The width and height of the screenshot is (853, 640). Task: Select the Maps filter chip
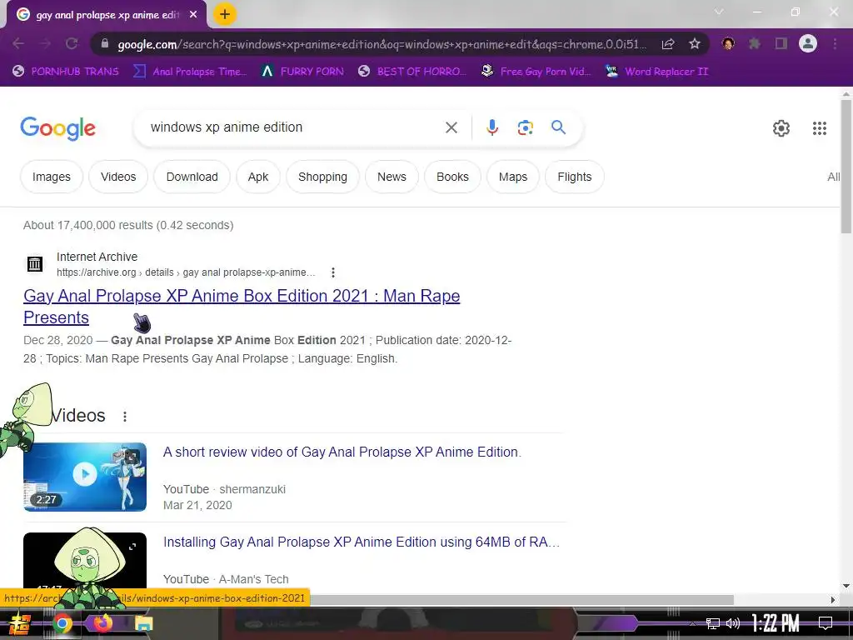(x=513, y=177)
